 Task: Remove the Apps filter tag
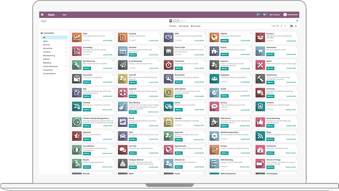178,21
